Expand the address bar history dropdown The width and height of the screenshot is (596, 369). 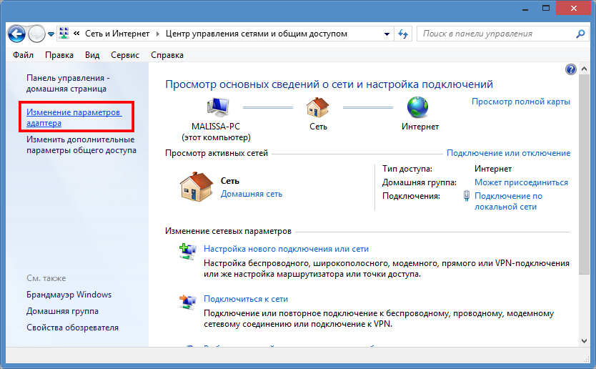point(387,34)
